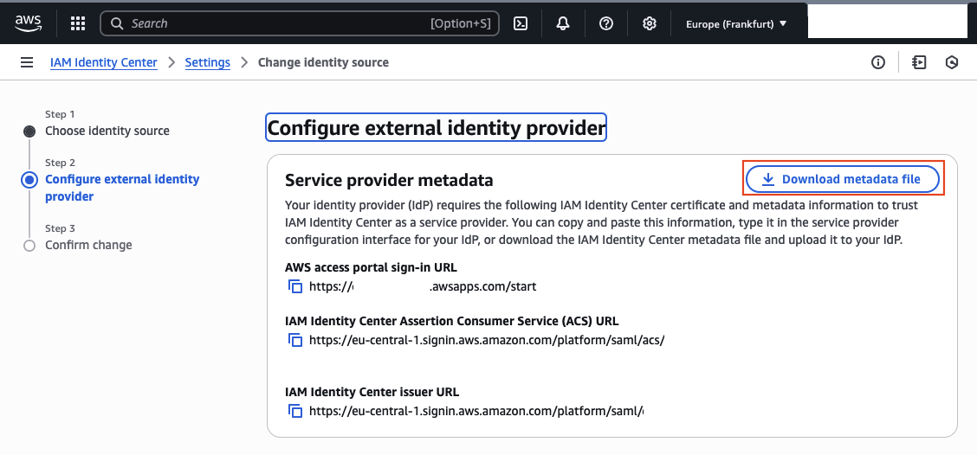Click the IAM Identity Center issuer URL label
977x455 pixels.
pyautogui.click(x=372, y=392)
